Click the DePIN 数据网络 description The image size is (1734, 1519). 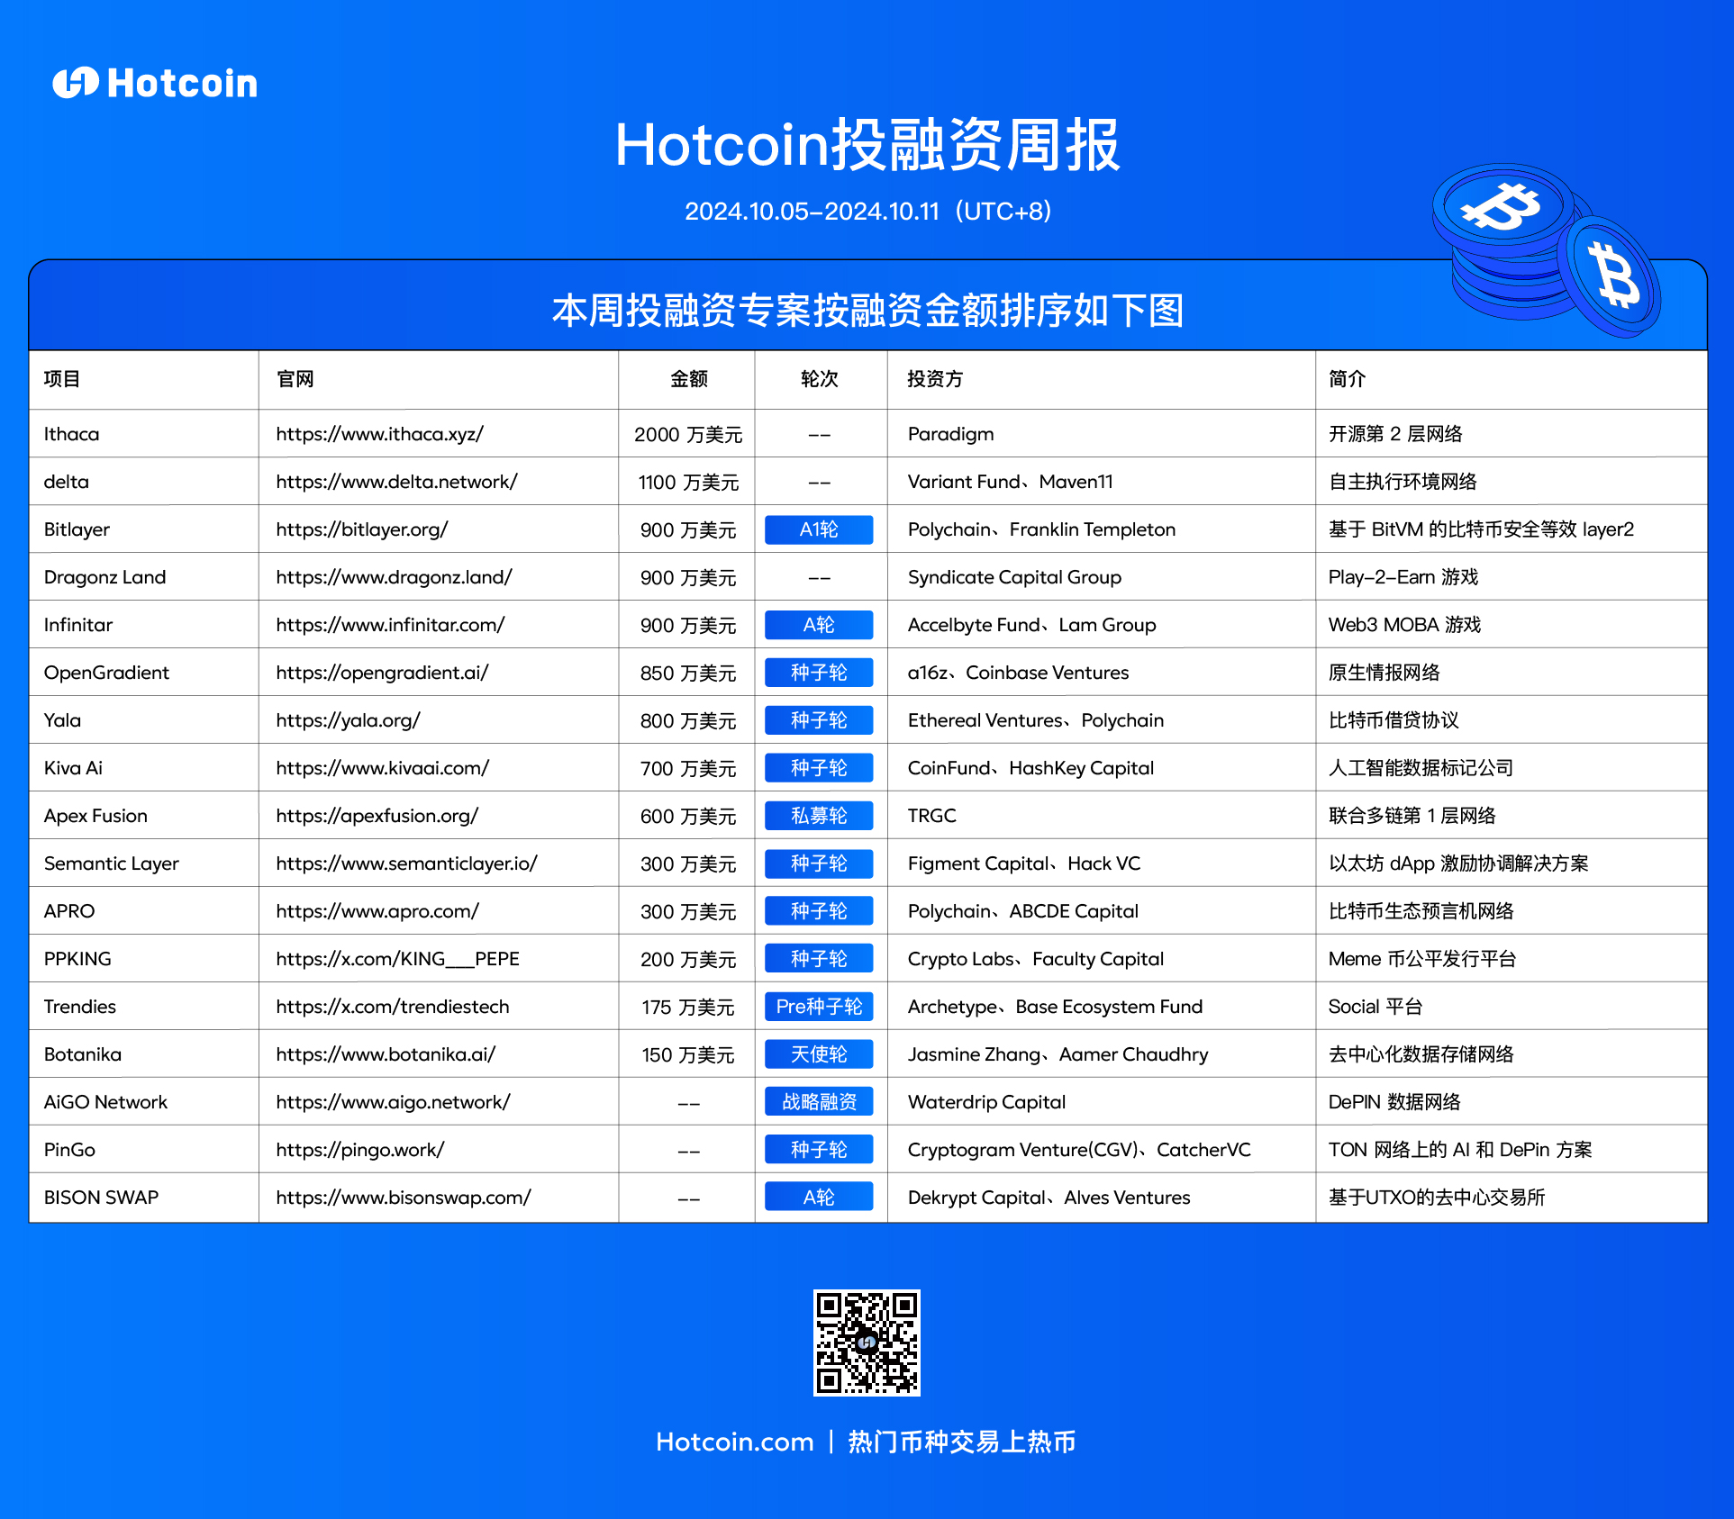point(1394,1102)
